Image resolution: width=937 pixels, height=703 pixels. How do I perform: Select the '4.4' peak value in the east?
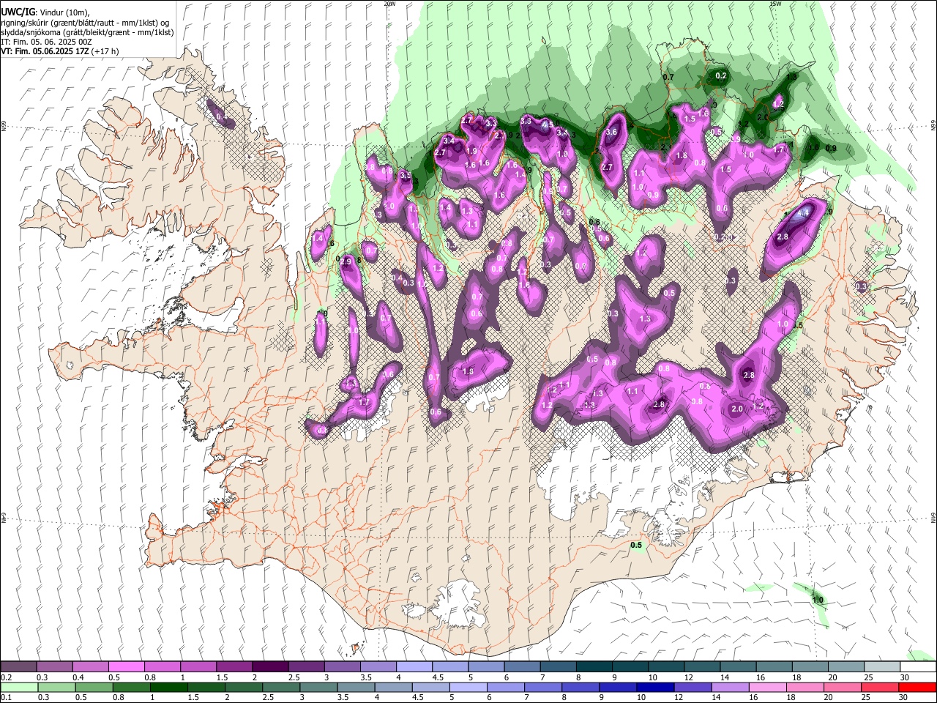[803, 213]
